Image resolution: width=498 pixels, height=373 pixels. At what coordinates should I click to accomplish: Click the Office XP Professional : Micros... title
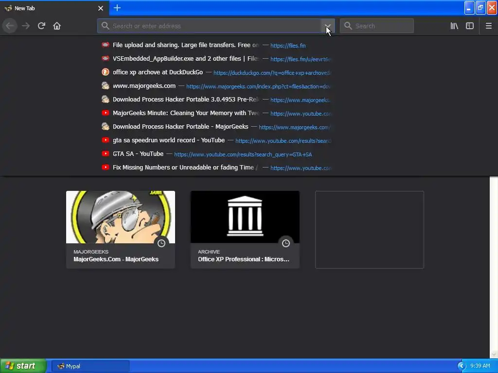[244, 259]
